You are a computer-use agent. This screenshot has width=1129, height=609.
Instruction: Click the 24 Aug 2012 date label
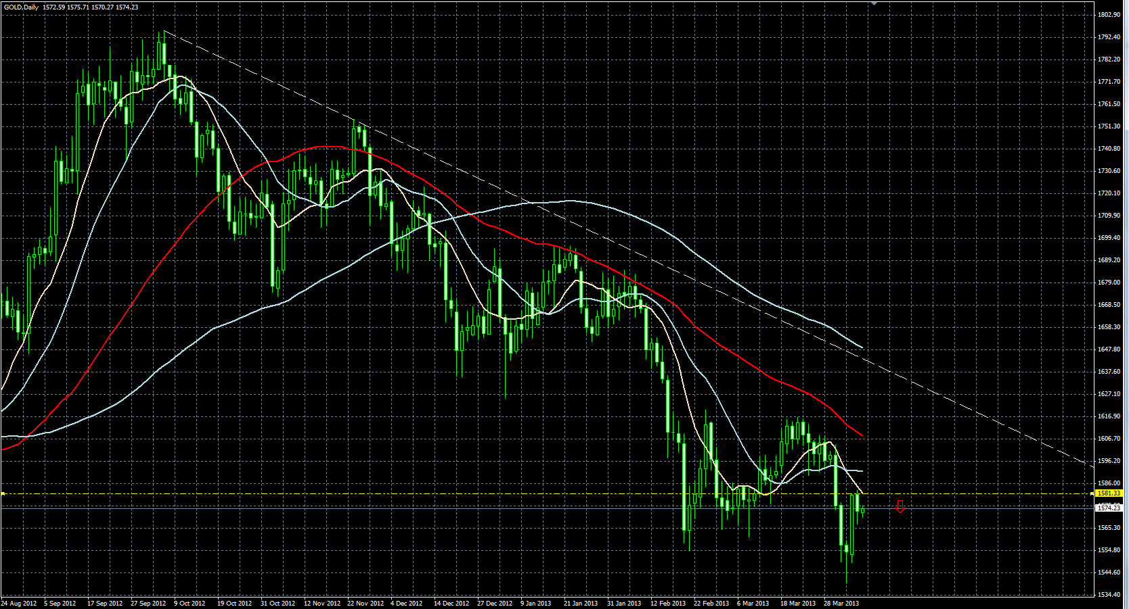tap(19, 603)
